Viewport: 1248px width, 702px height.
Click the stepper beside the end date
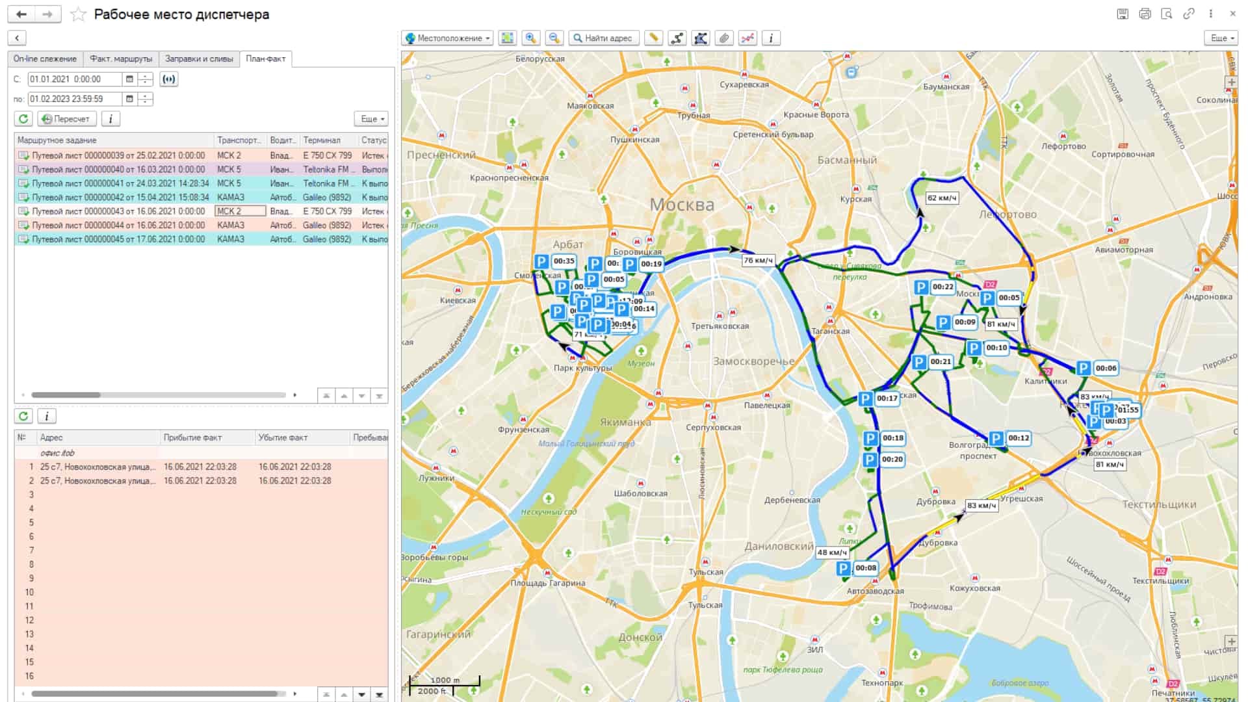click(146, 99)
